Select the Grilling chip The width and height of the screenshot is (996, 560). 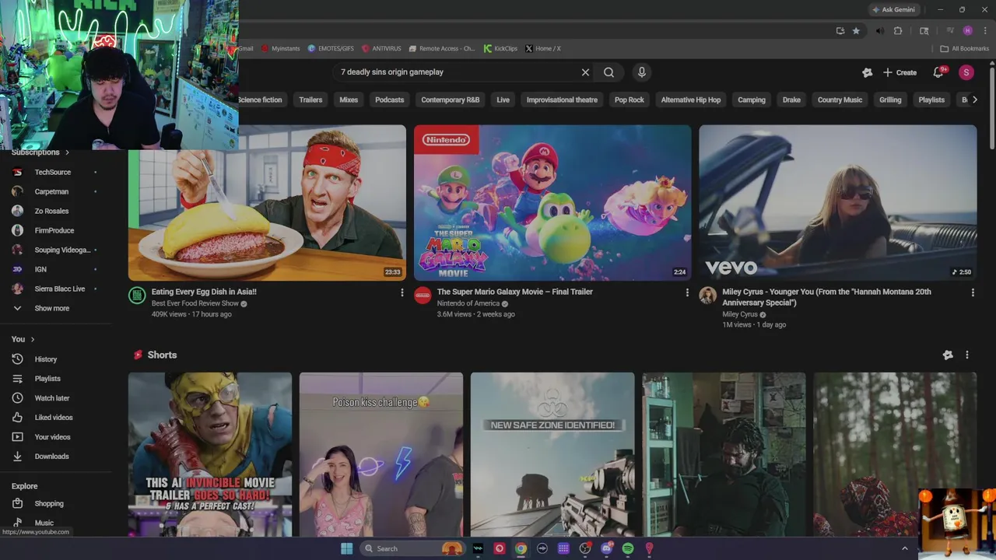[x=890, y=100]
